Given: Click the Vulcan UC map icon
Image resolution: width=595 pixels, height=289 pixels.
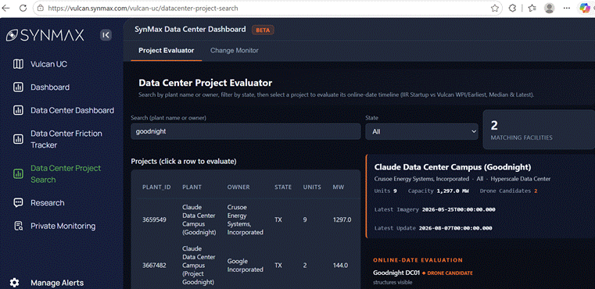Looking at the screenshot, I should coord(18,64).
